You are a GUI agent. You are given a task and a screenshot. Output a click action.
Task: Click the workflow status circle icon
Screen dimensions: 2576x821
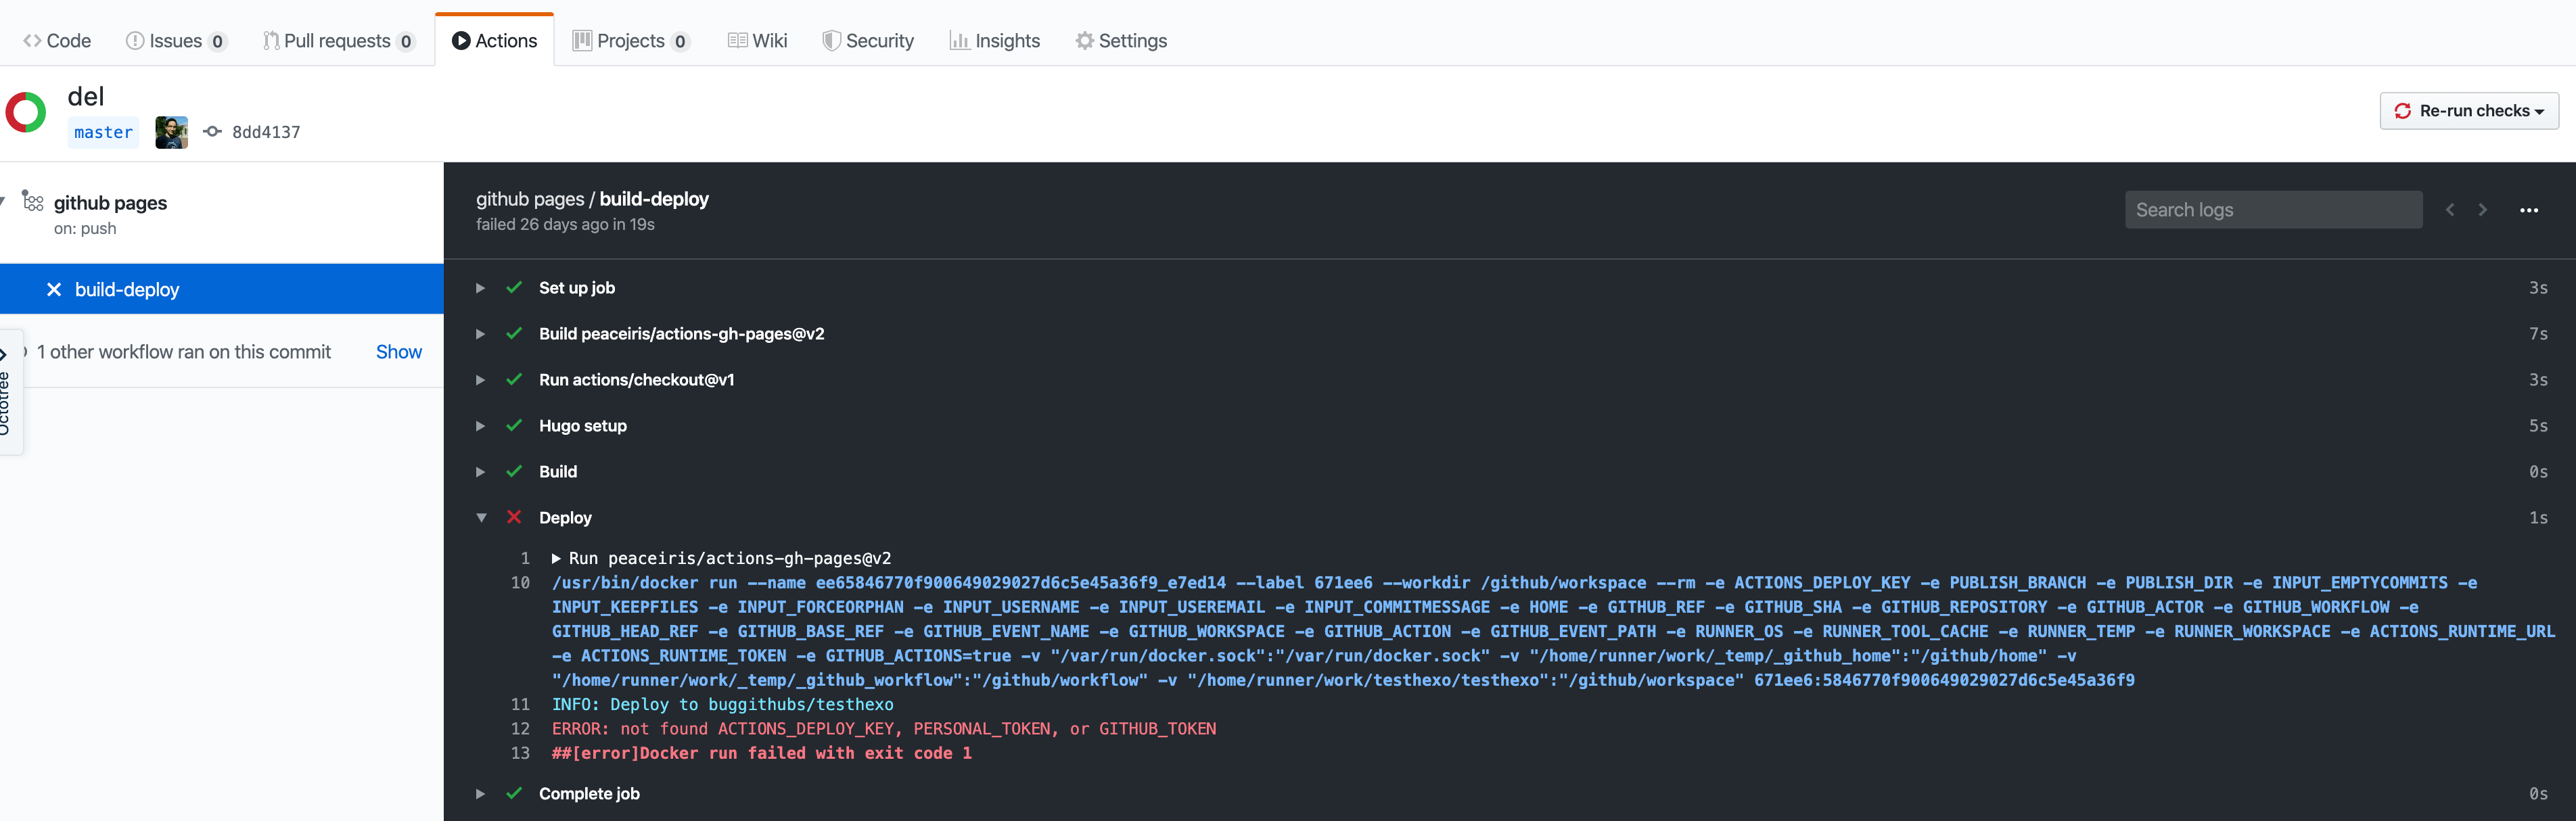(x=26, y=112)
